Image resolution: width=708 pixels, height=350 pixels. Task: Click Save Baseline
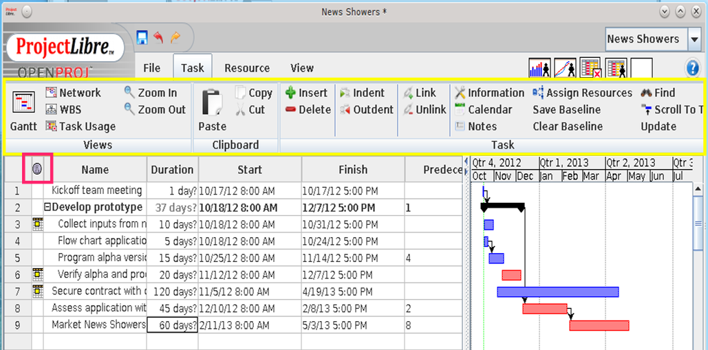(567, 109)
